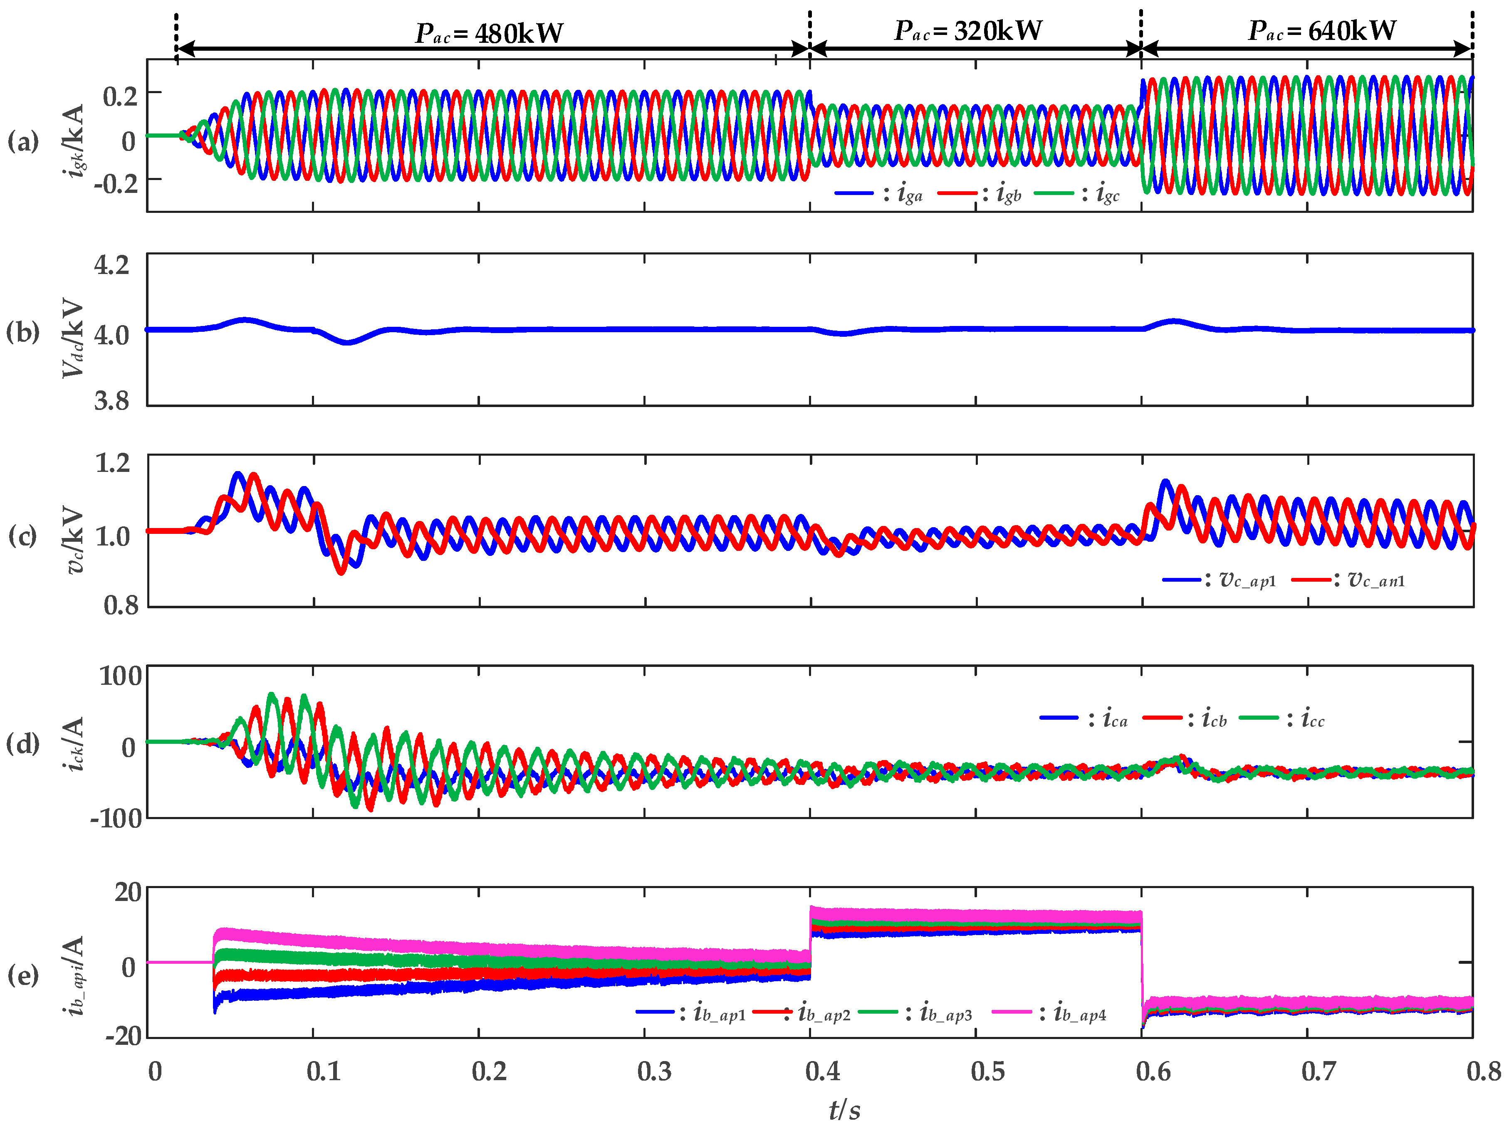
Task: Click the red v_c_an1 legend line
Action: [x=1311, y=580]
